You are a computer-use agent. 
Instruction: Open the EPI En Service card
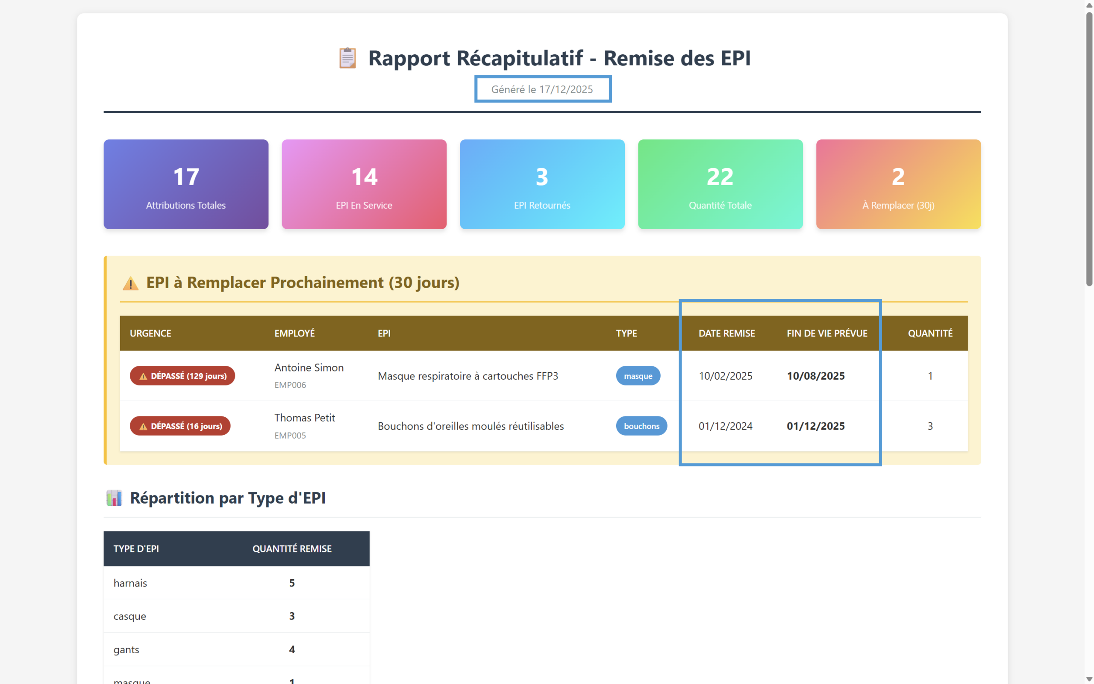point(364,184)
